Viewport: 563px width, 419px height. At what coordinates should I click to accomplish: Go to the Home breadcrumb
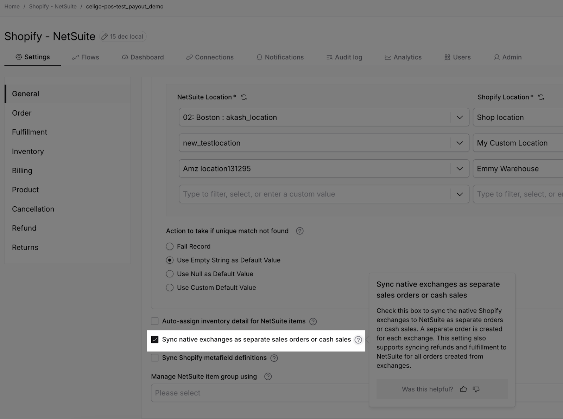(x=12, y=6)
